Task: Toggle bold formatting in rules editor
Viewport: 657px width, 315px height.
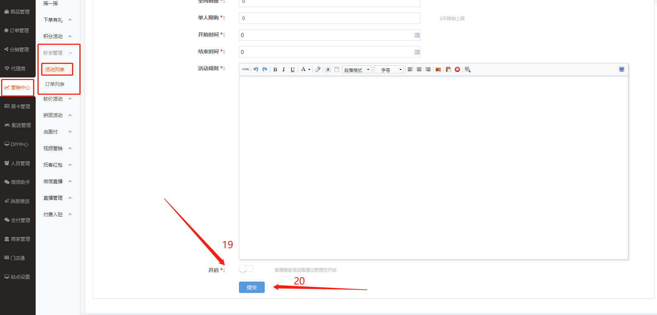Action: (x=275, y=69)
